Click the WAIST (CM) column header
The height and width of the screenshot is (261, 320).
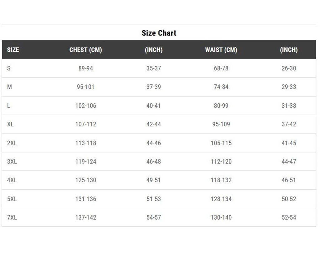[x=221, y=50]
